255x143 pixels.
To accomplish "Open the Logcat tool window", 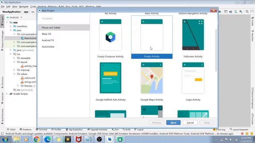I will (139, 129).
